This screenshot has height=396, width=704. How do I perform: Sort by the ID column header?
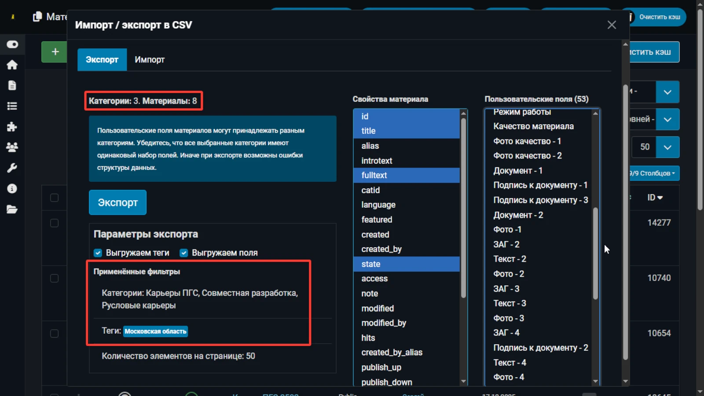[654, 198]
